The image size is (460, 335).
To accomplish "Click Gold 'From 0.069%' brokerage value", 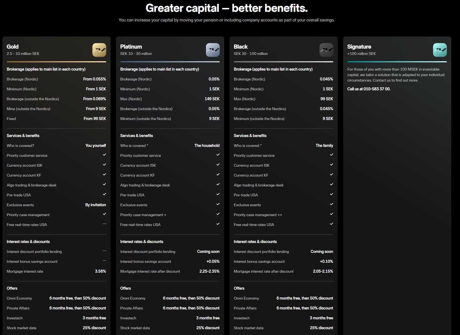I will point(95,99).
